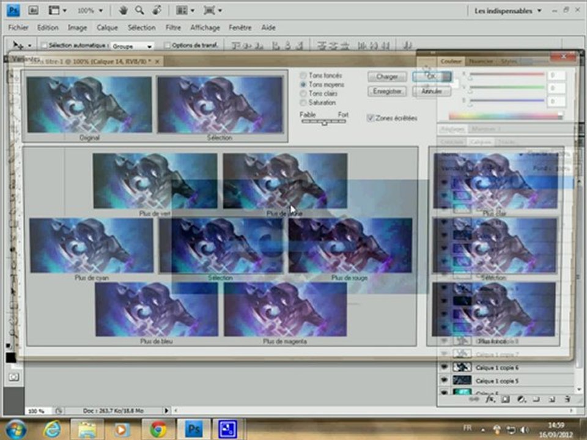Create a new group folder icon
The width and height of the screenshot is (587, 440).
[536, 399]
